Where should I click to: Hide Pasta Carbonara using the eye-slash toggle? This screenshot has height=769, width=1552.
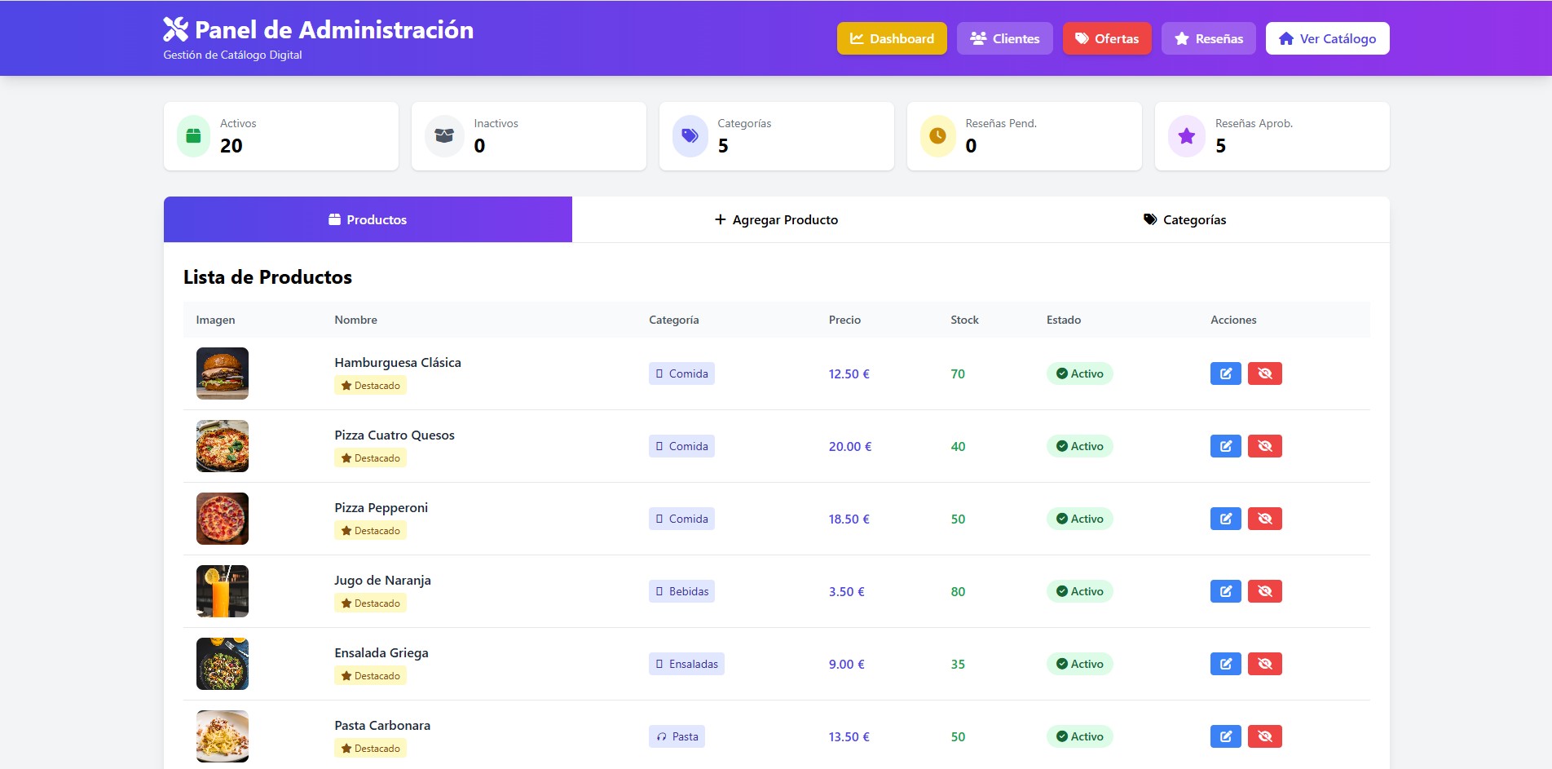pos(1265,736)
